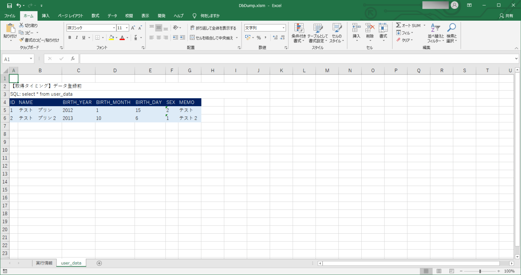Open the File (ファイル) tab
The image size is (521, 275).
9,16
